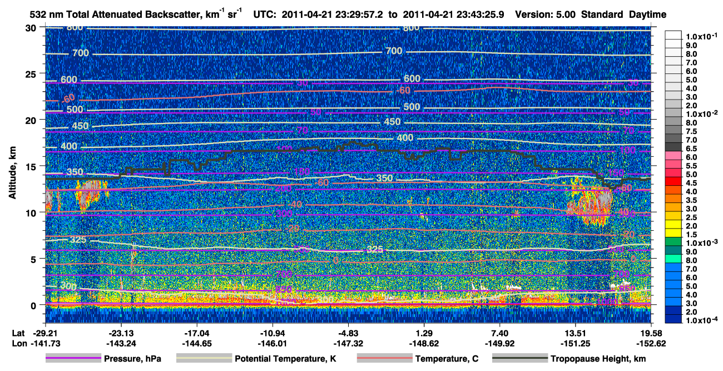Click colorbar label '5.5'
Image resolution: width=723 pixels, height=371 pixels.
pyautogui.click(x=691, y=166)
